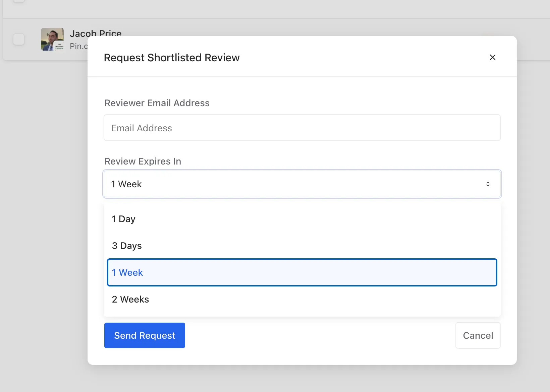Click the Send Request button

145,335
